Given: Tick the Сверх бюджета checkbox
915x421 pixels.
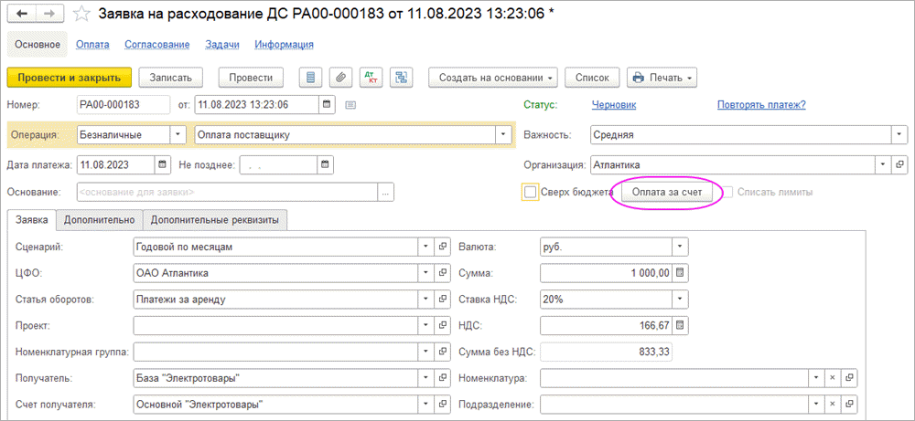Looking at the screenshot, I should click(x=530, y=193).
